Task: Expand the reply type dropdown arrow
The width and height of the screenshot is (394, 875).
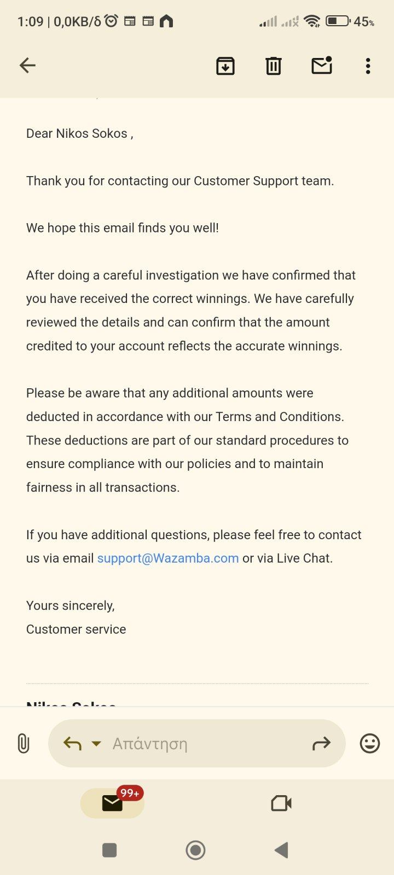Action: tap(96, 743)
